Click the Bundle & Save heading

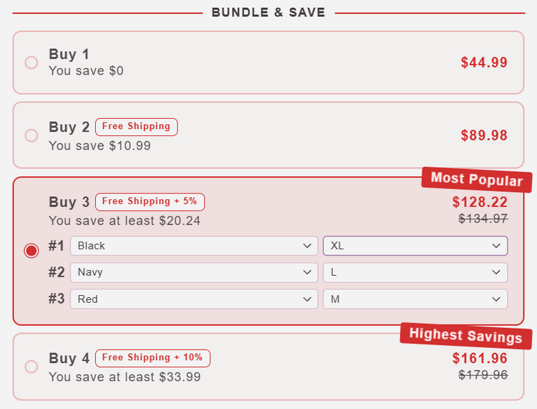pos(268,12)
